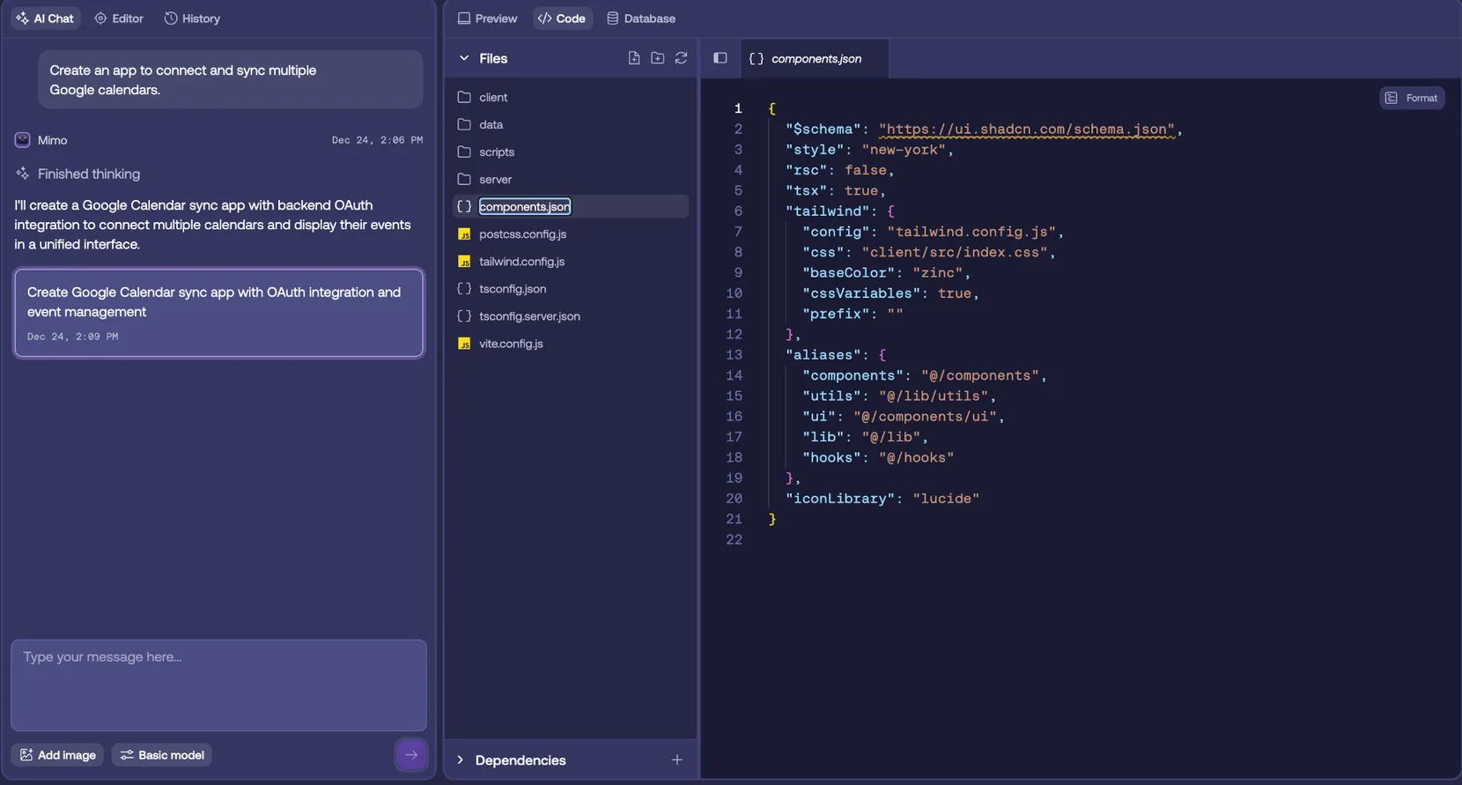Viewport: 1462px width, 785px height.
Task: Switch to the Editor tab
Action: 119,19
